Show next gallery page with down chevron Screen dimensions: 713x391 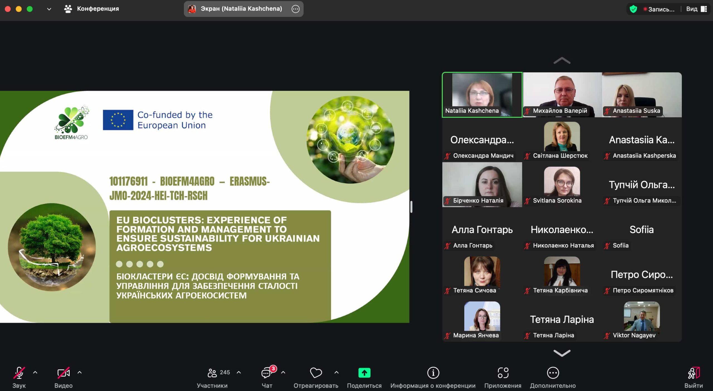click(562, 353)
